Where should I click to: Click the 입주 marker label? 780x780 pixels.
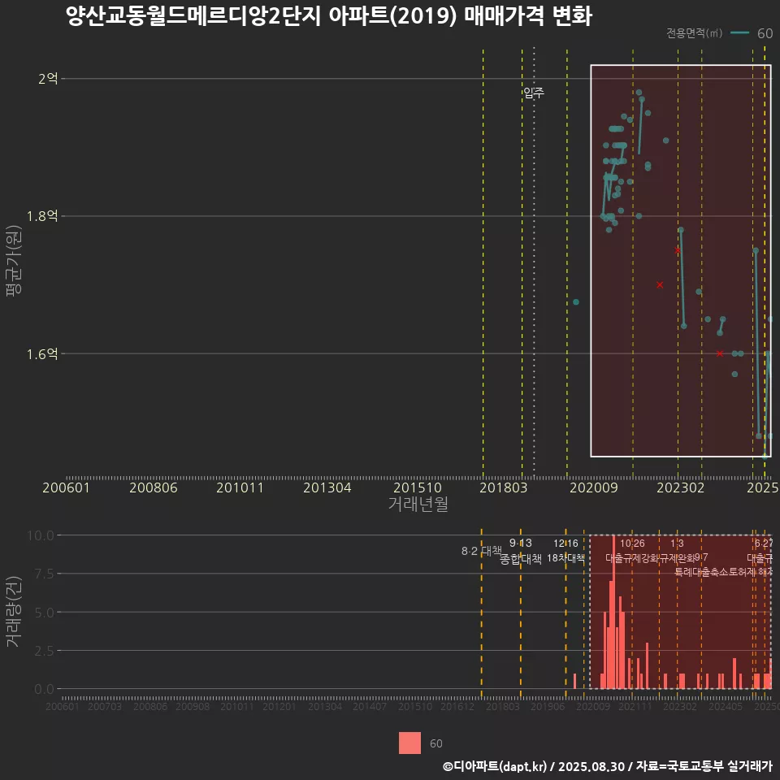[x=534, y=93]
